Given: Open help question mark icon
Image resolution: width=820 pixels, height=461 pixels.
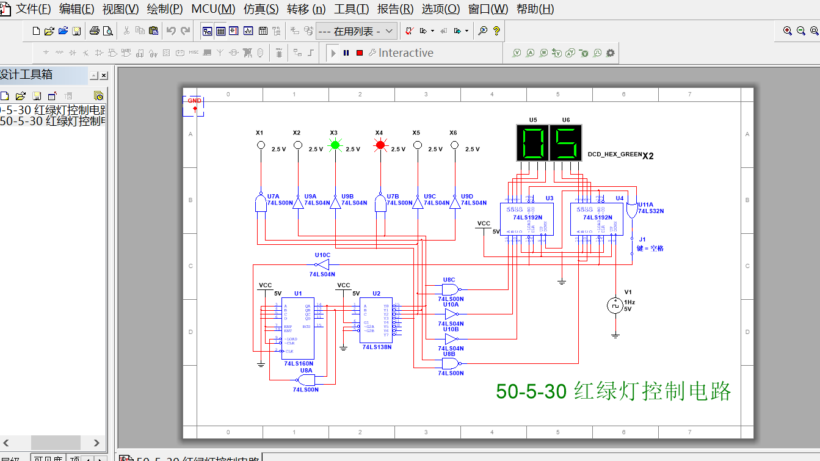Looking at the screenshot, I should 496,31.
